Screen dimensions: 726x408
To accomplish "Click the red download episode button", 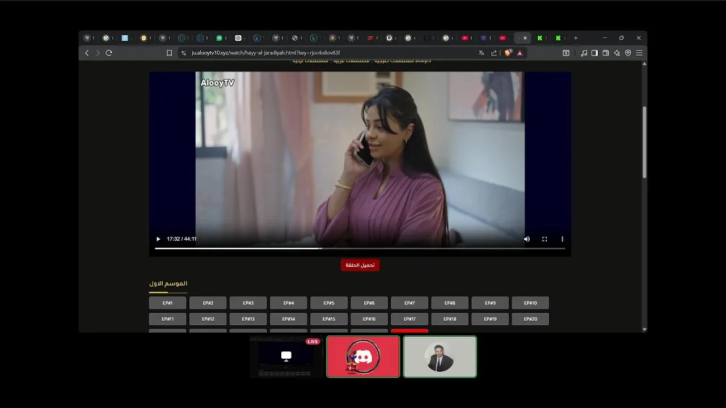I will [x=360, y=265].
